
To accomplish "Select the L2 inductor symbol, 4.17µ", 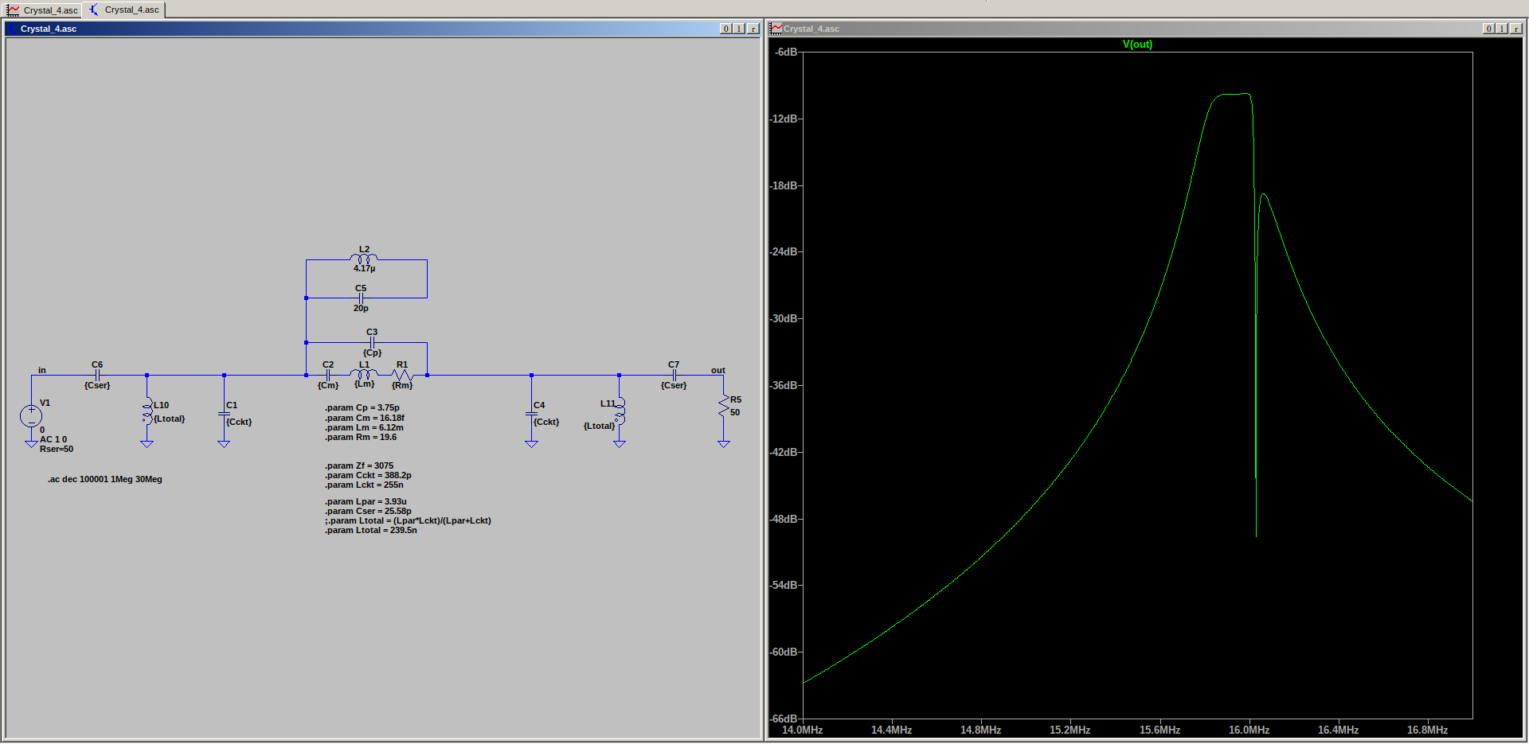I will [x=364, y=259].
